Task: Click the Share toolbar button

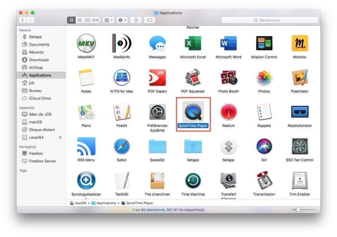Action: (136, 20)
